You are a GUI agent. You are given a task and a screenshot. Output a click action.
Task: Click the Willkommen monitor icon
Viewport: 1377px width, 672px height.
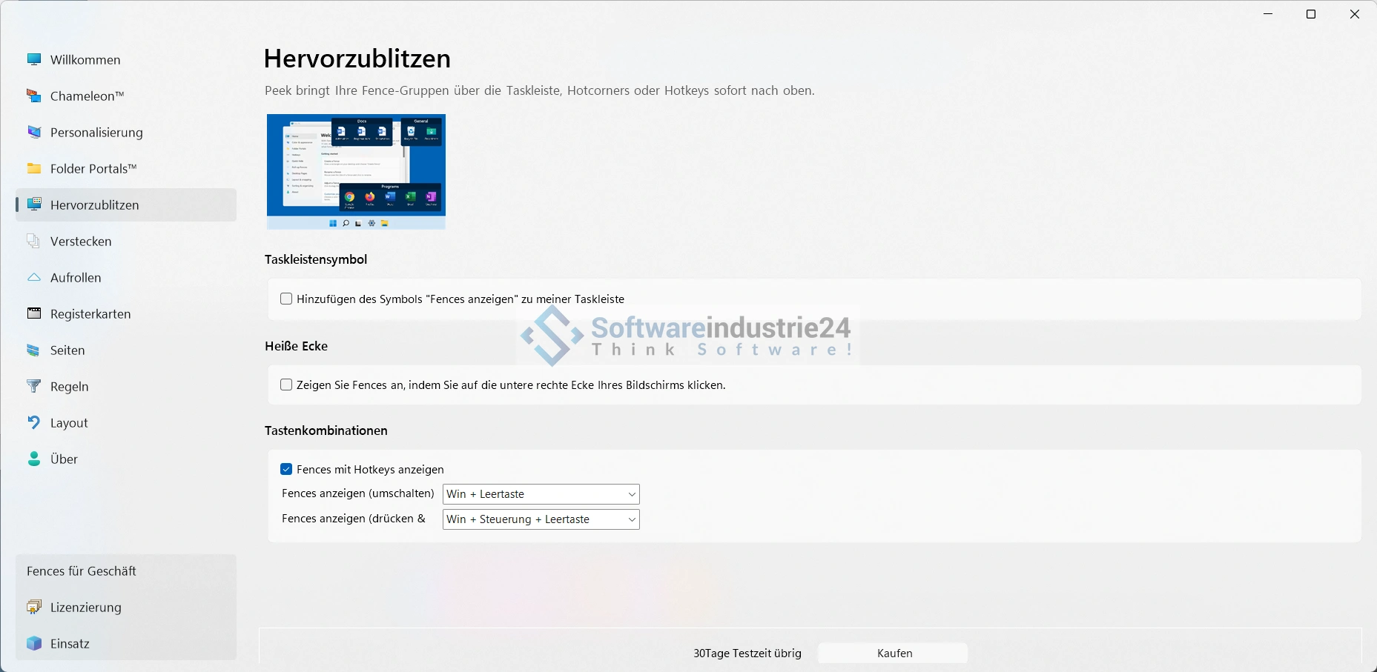tap(34, 59)
